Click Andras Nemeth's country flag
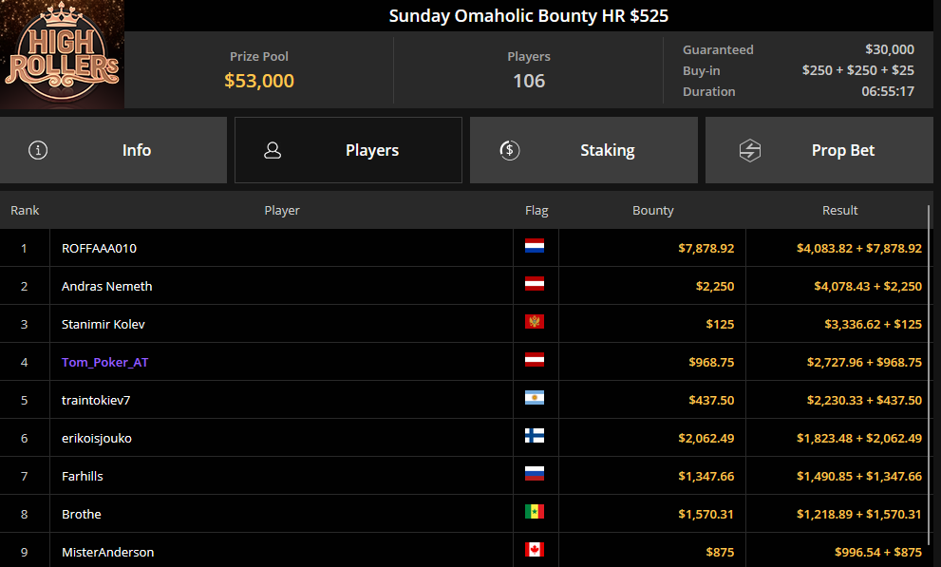This screenshot has height=567, width=941. [x=535, y=286]
